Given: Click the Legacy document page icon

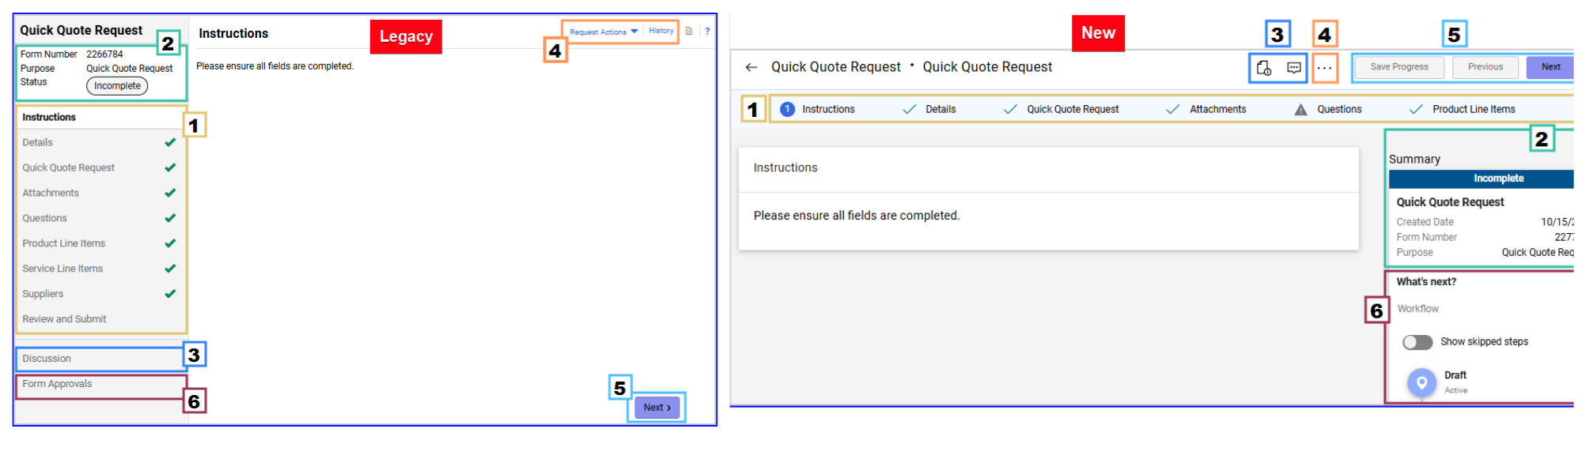Looking at the screenshot, I should (x=689, y=32).
